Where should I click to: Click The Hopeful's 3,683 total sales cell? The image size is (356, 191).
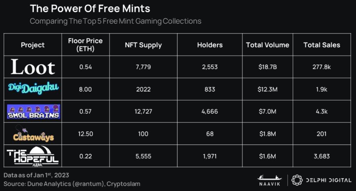(x=322, y=156)
